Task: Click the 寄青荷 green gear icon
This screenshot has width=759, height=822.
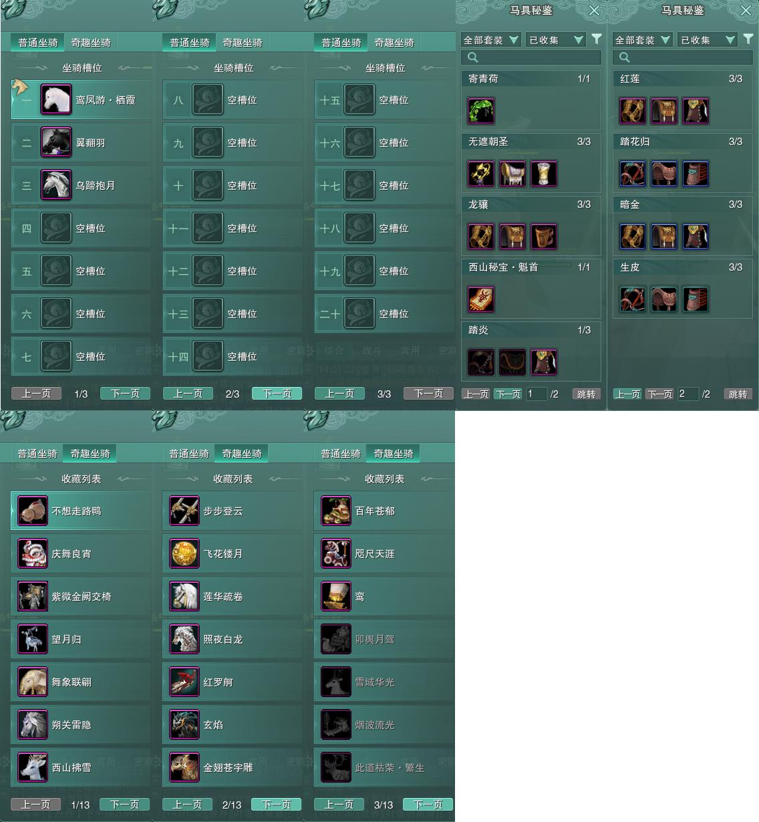Action: pyautogui.click(x=481, y=111)
